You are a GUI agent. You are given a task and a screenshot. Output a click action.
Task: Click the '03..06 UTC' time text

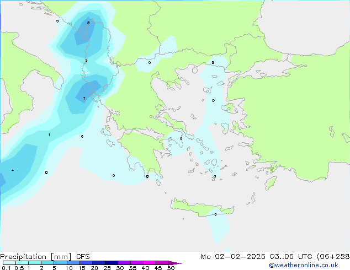[290, 257]
